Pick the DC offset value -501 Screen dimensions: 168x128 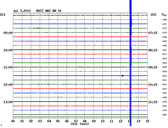(164, 84)
